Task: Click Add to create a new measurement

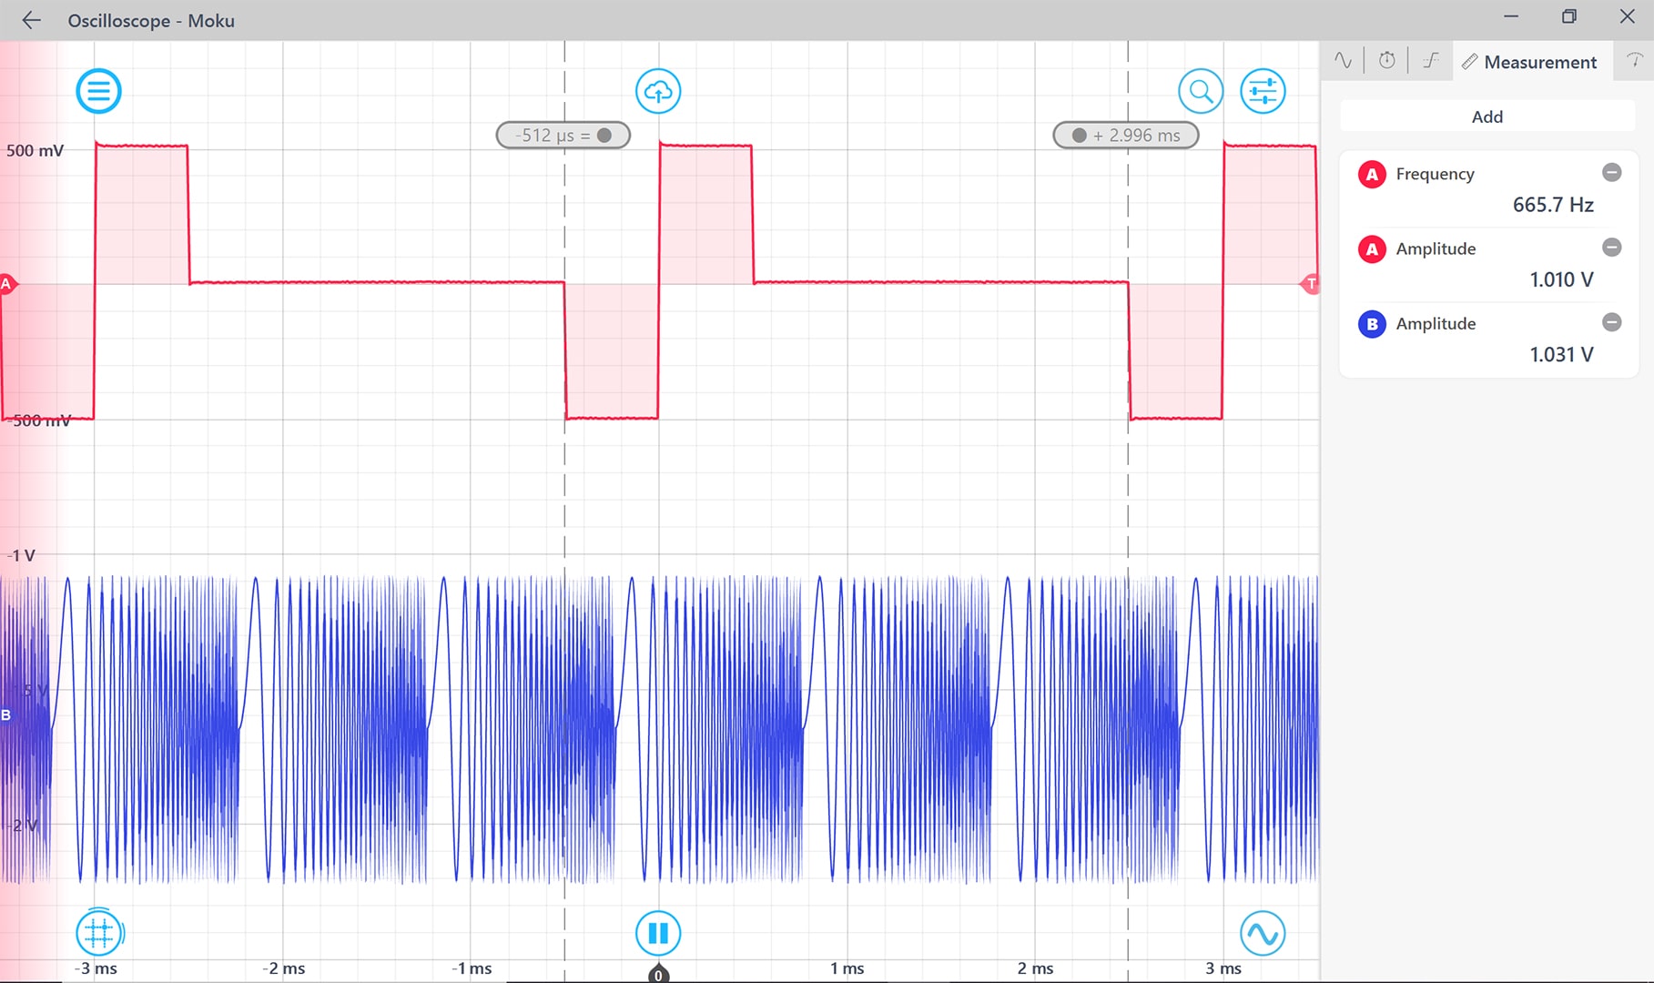Action: click(1486, 117)
